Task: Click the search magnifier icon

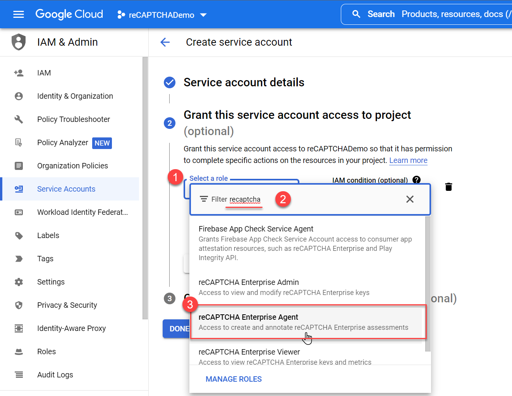Action: [356, 14]
